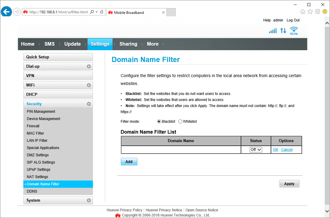Image resolution: width=330 pixels, height=218 pixels.
Task: Select the Whitelist filter mode
Action: click(x=180, y=122)
